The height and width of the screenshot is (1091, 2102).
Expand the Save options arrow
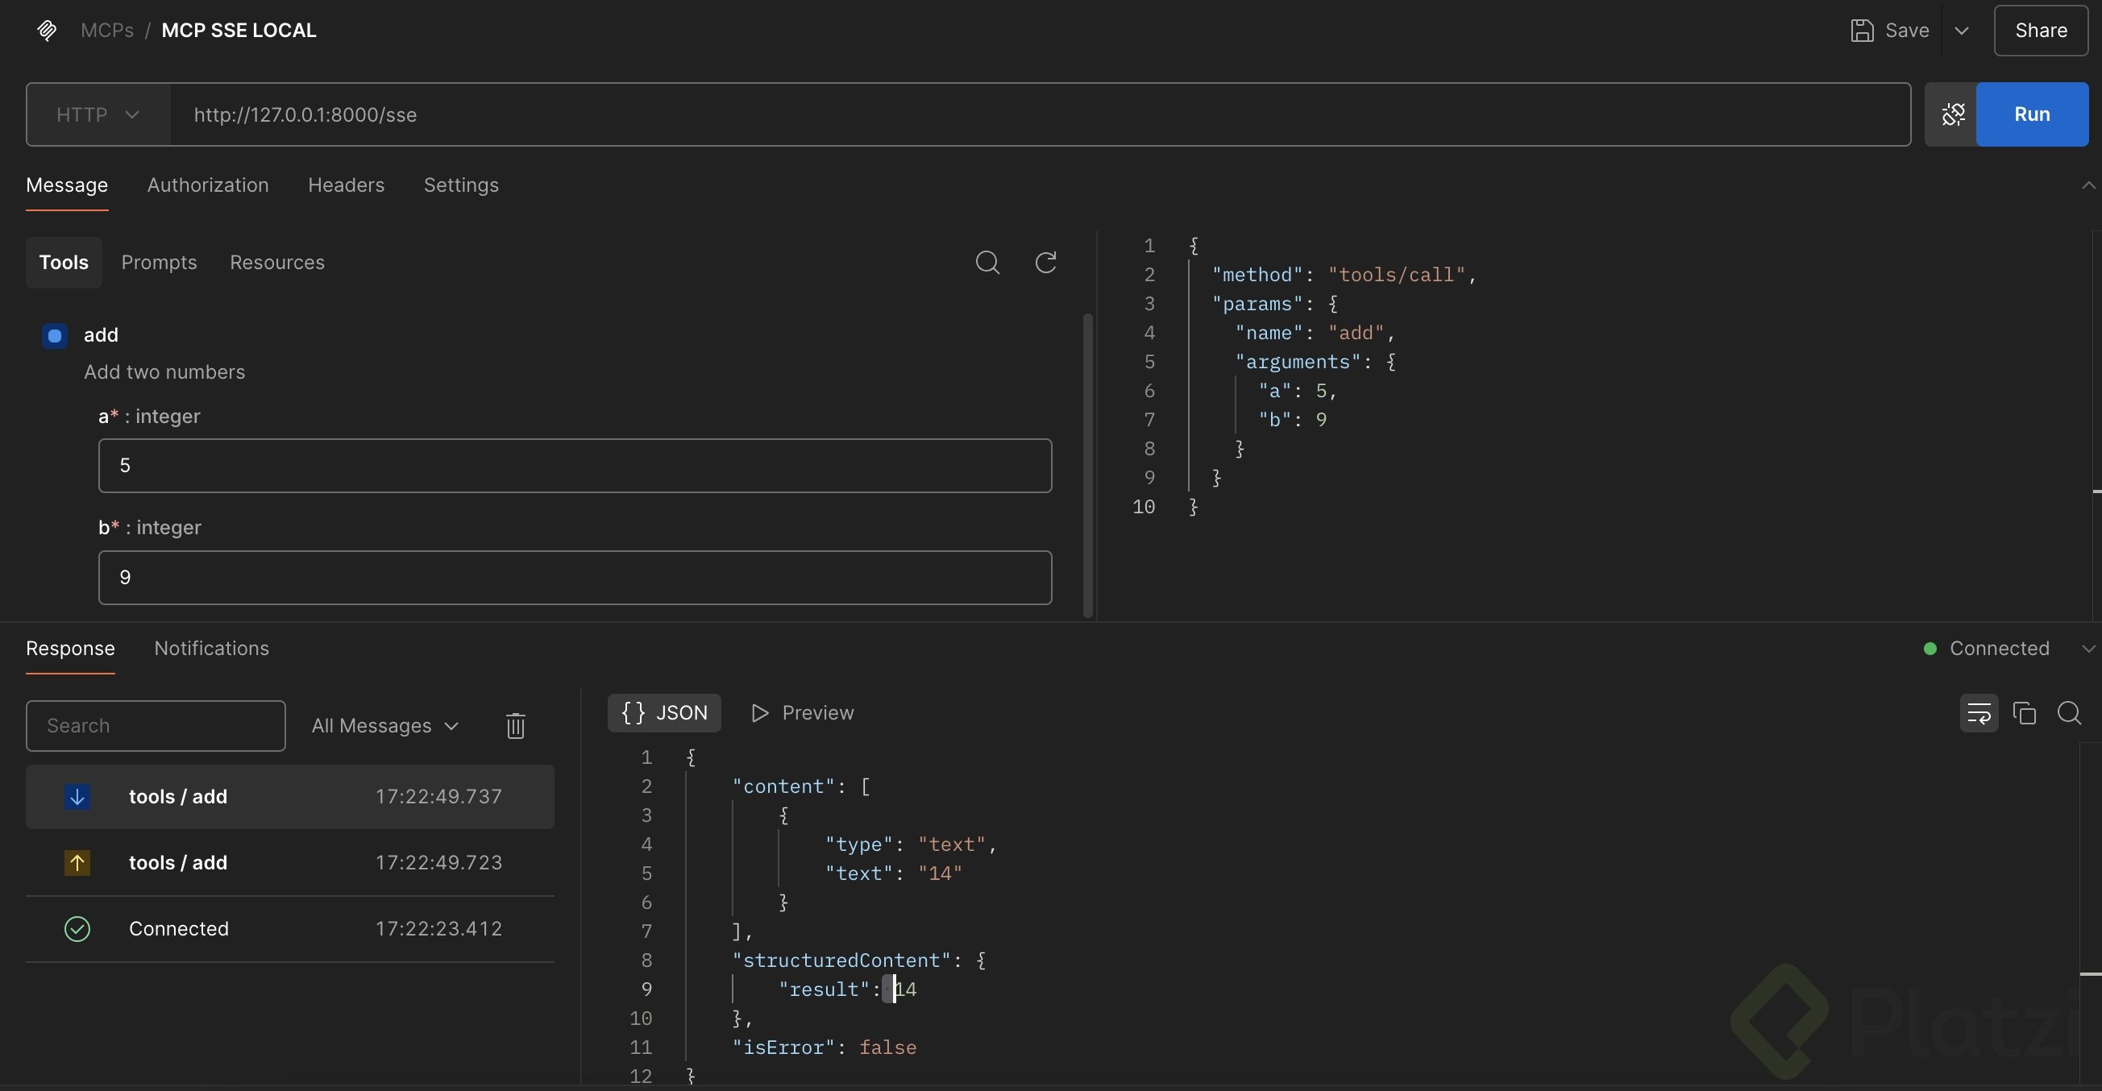1962,30
